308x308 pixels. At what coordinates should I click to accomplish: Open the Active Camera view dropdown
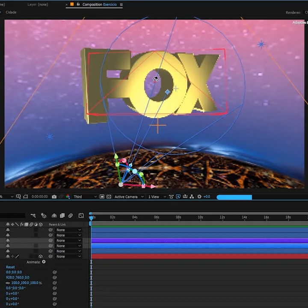pos(129,197)
